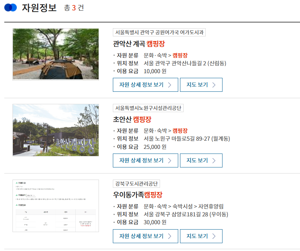Open 관악산 계곡 캠핑장 detail information
The image size is (300, 251).
[145, 85]
